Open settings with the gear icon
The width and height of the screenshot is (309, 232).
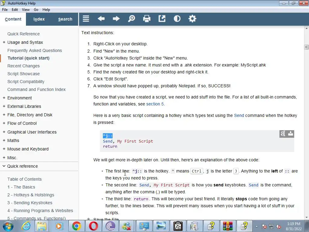click(192, 19)
